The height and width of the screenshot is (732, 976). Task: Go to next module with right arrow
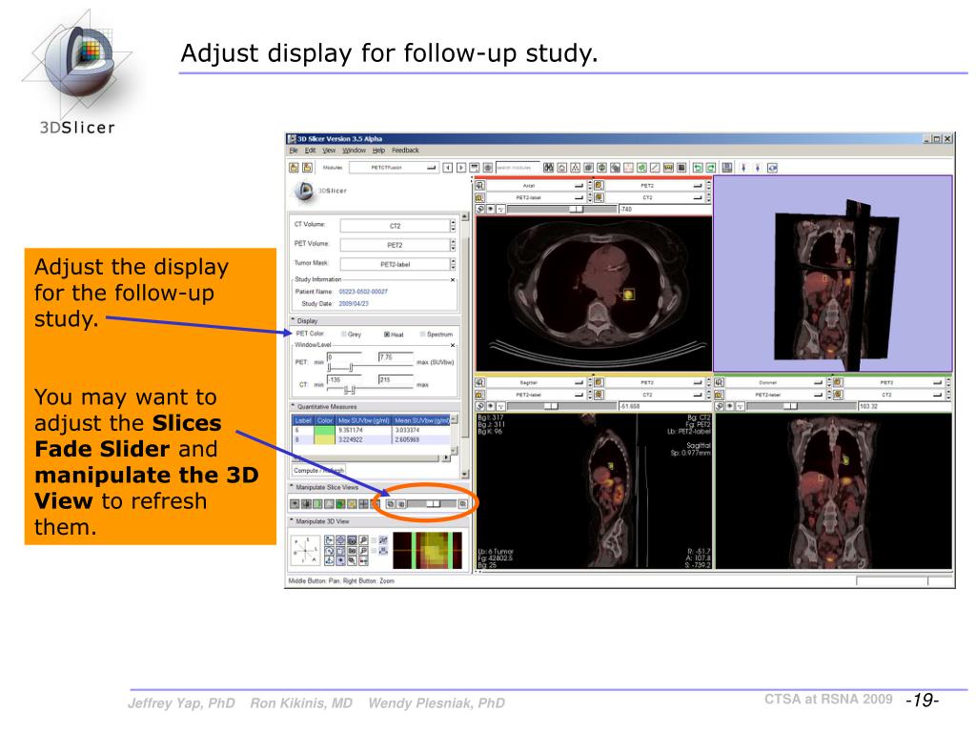461,168
